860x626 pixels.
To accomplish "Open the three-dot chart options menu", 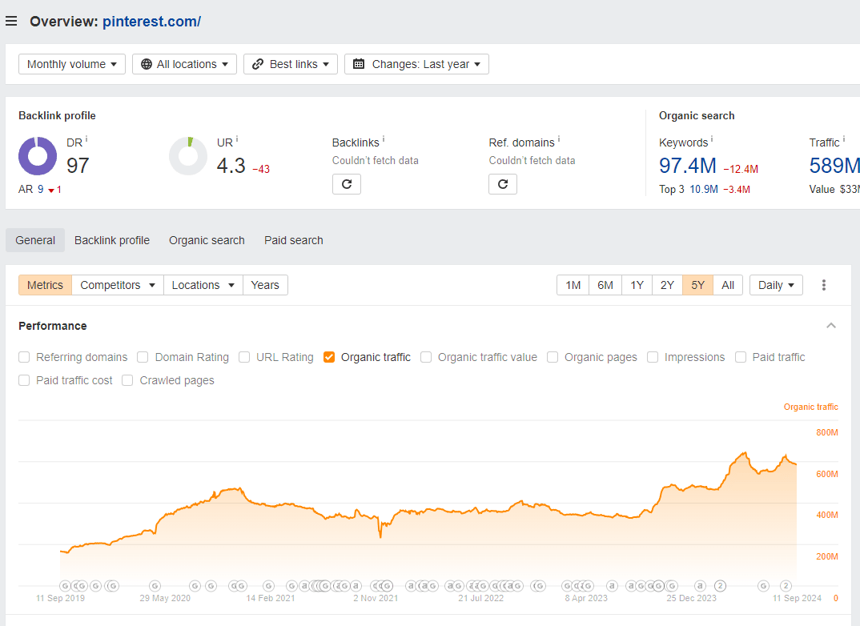I will (824, 285).
